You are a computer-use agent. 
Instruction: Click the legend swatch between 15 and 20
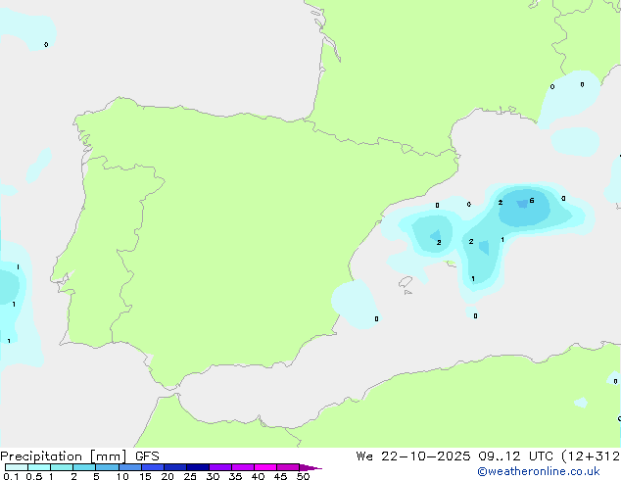click(x=153, y=467)
